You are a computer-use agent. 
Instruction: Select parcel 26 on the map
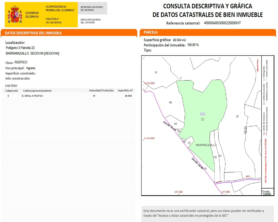pyautogui.click(x=237, y=116)
